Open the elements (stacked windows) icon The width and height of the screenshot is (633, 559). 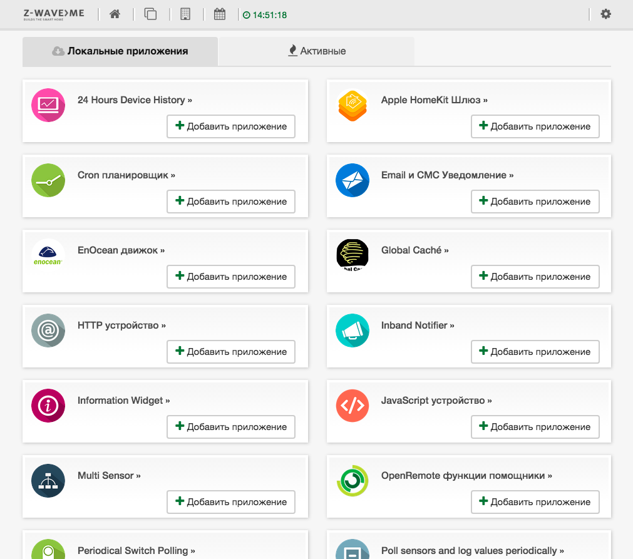[150, 14]
